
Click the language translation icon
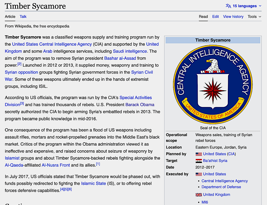click(228, 6)
